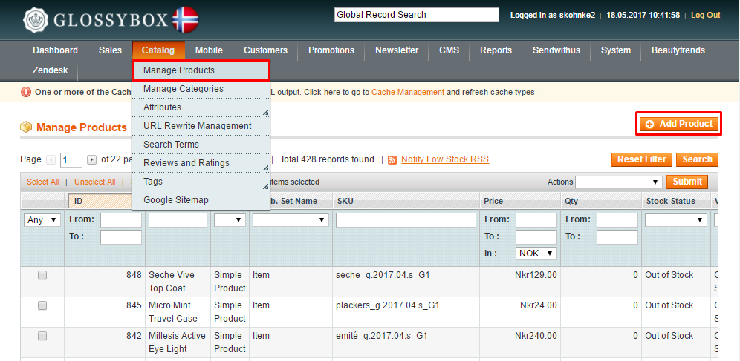Image resolution: width=740 pixels, height=361 pixels.
Task: Click the SKU filter input field
Action: click(406, 220)
